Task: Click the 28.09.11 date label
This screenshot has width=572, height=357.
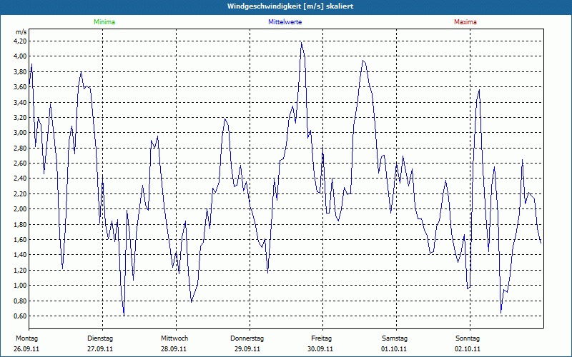Action: 174,349
